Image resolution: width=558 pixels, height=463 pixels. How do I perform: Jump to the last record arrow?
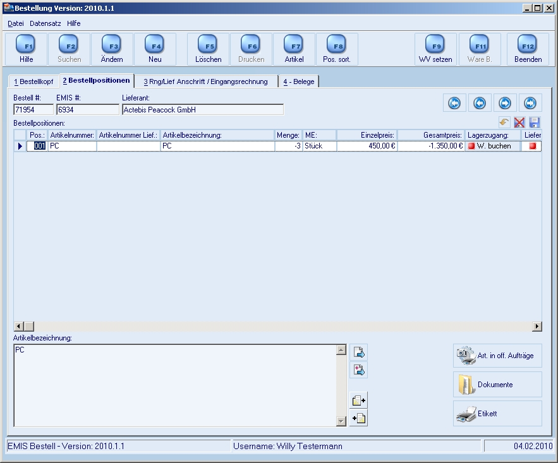pyautogui.click(x=530, y=103)
